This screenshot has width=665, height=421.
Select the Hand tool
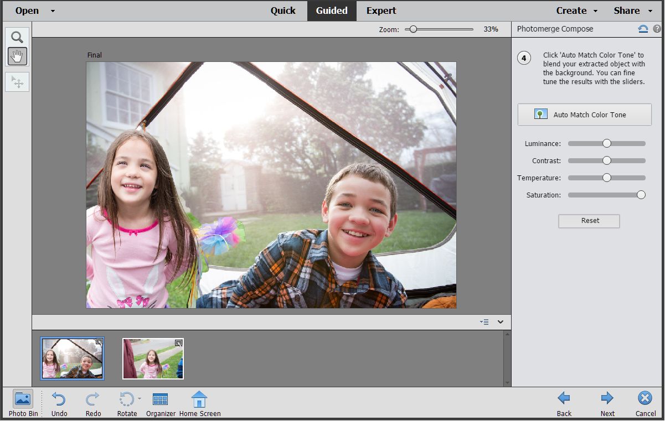(x=17, y=56)
